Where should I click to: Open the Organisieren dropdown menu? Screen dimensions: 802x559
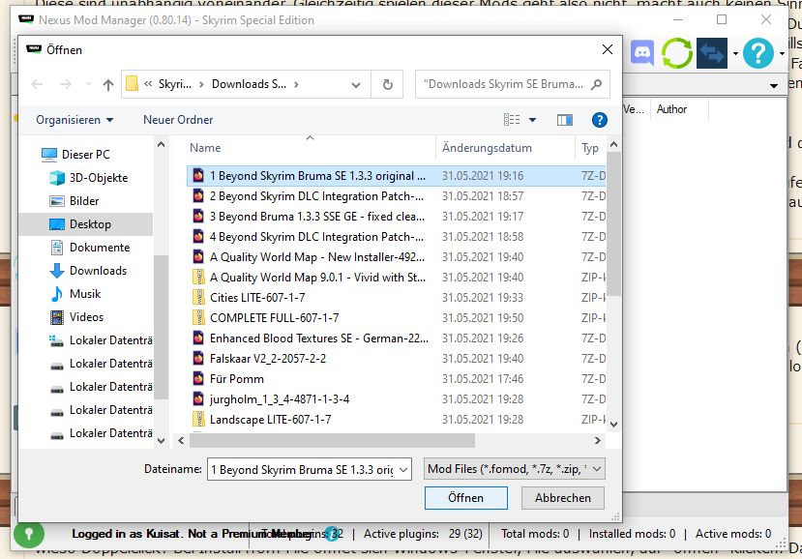[74, 120]
